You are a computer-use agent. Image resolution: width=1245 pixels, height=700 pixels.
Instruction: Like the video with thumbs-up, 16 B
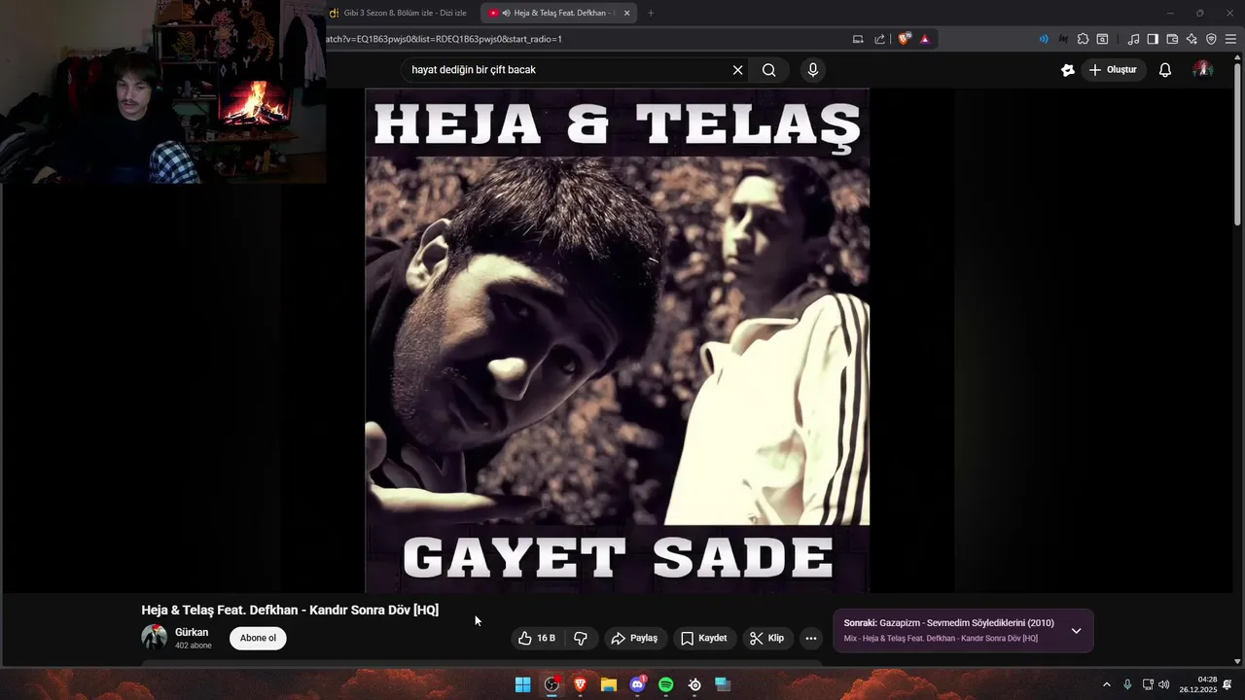click(537, 638)
